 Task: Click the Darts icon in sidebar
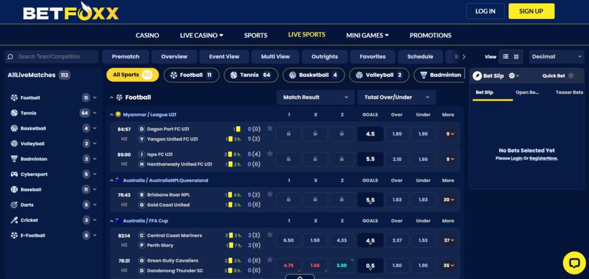14,205
